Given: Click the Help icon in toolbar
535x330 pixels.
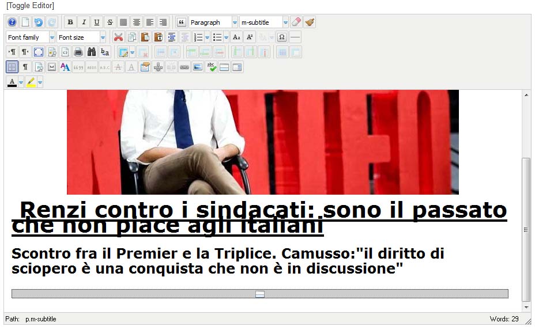Looking at the screenshot, I should [x=12, y=22].
